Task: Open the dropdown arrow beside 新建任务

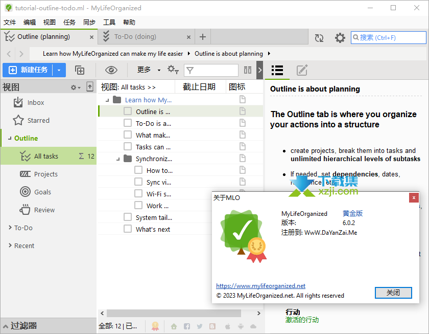Action: tap(59, 70)
